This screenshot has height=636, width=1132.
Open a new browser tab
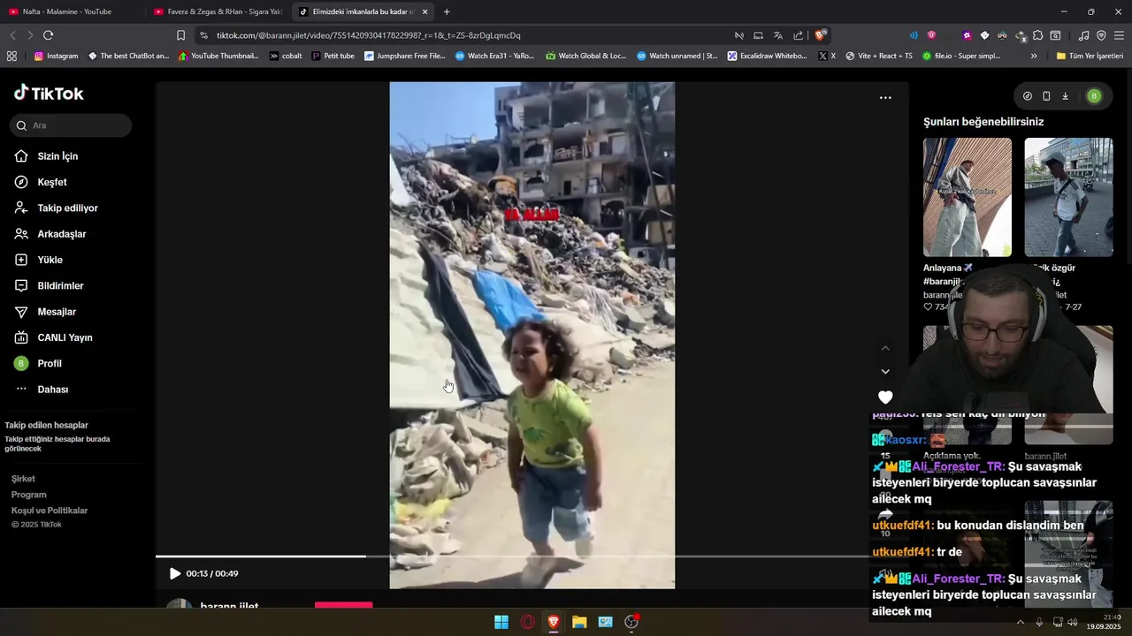pyautogui.click(x=447, y=11)
